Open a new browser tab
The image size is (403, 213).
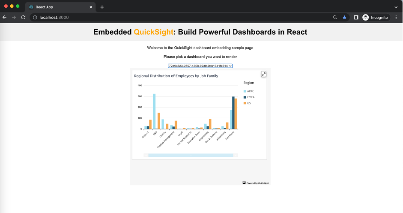(x=102, y=7)
